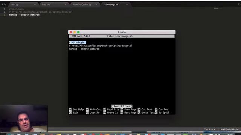Minimize the nano terminal window
This screenshot has height=135, width=241.
75,32
